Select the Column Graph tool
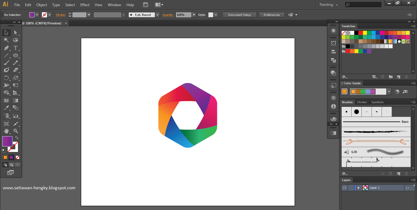The height and width of the screenshot is (210, 417). point(16,116)
